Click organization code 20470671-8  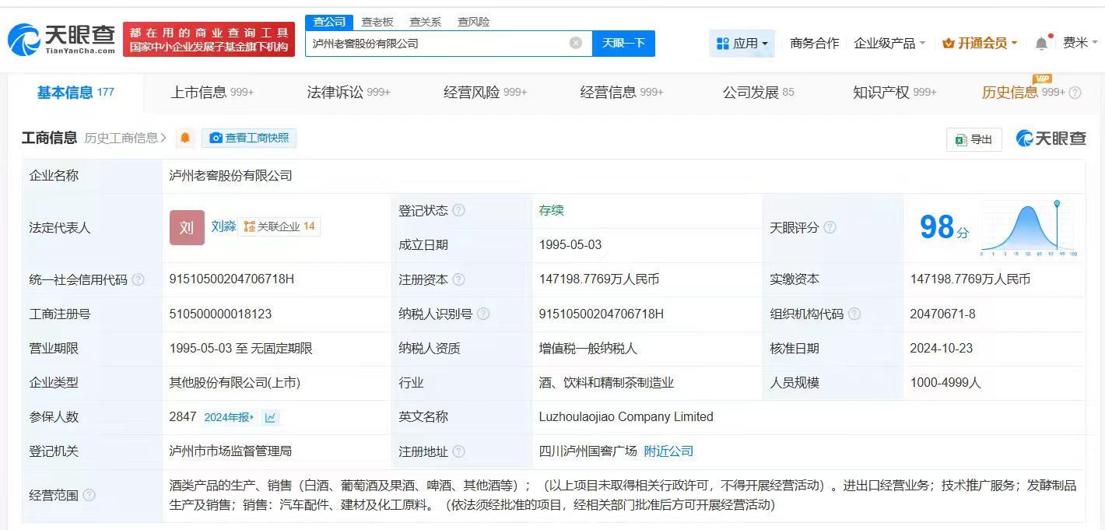coord(942,314)
